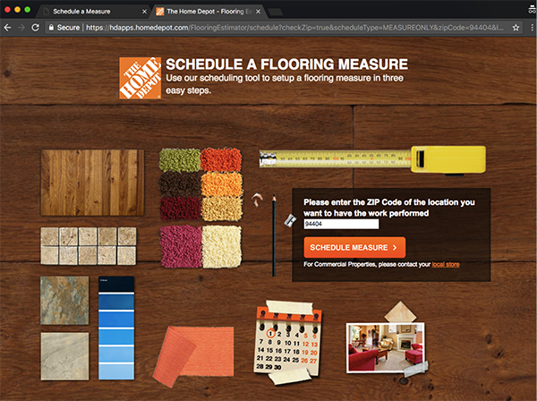Click the browser forward arrow
The height and width of the screenshot is (401, 537).
(x=21, y=28)
